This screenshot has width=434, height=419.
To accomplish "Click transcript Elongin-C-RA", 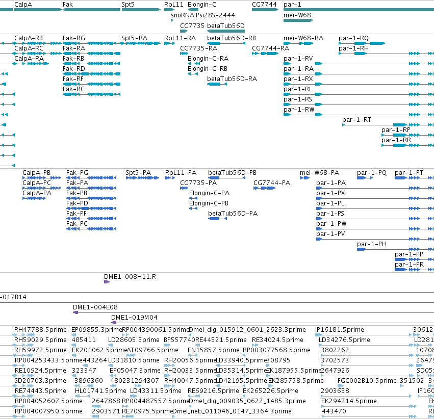I will coord(194,64).
